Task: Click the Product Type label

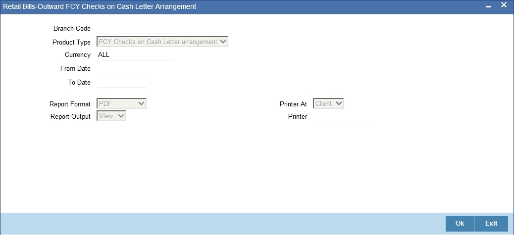Action: pyautogui.click(x=71, y=42)
